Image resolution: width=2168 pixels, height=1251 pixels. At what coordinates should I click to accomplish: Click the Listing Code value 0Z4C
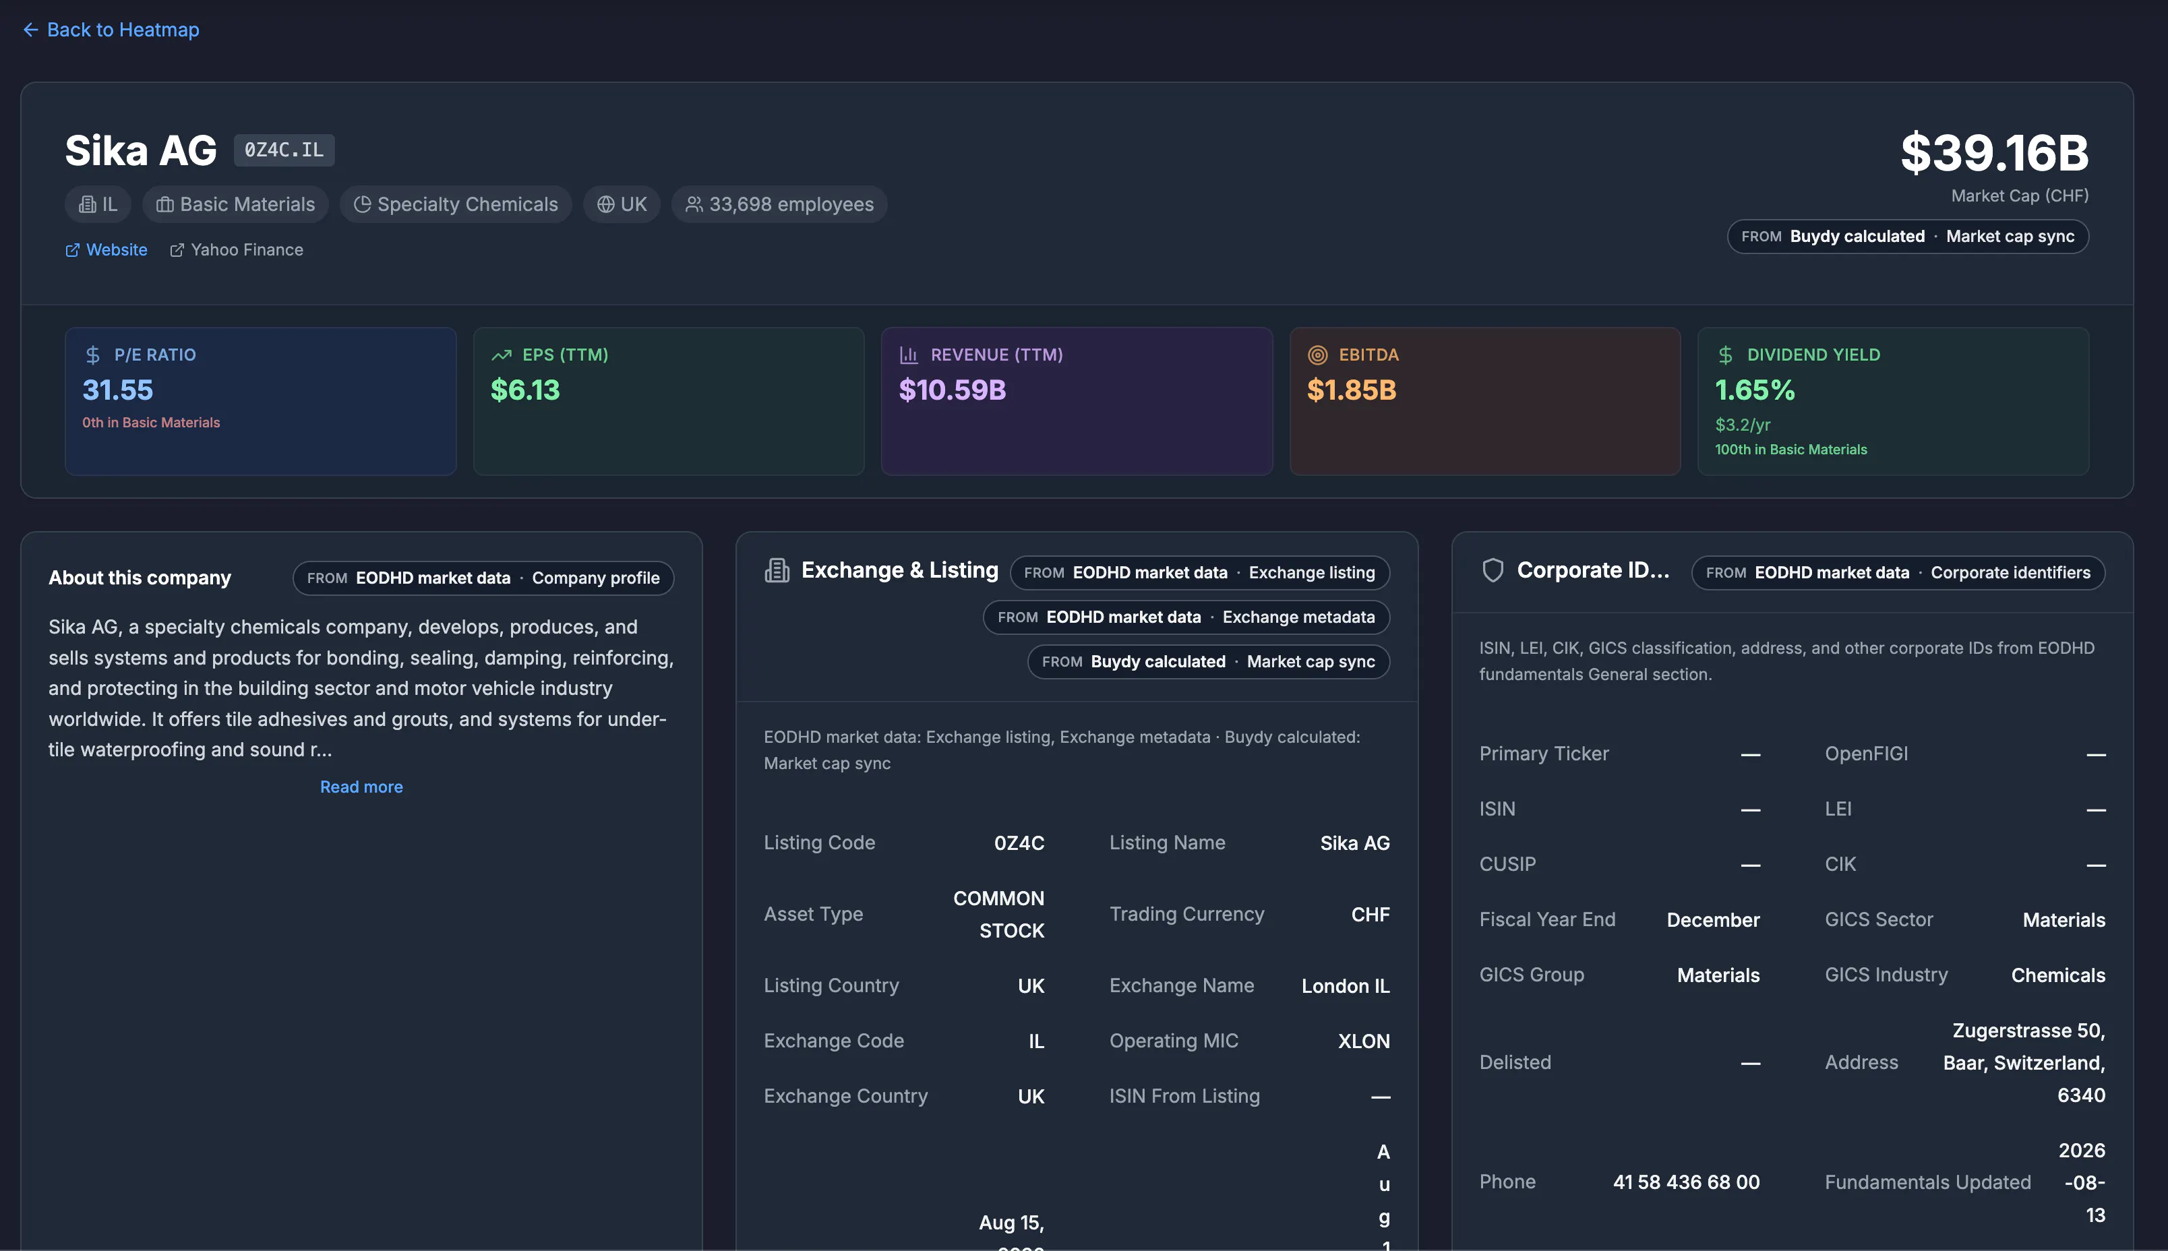tap(1019, 843)
